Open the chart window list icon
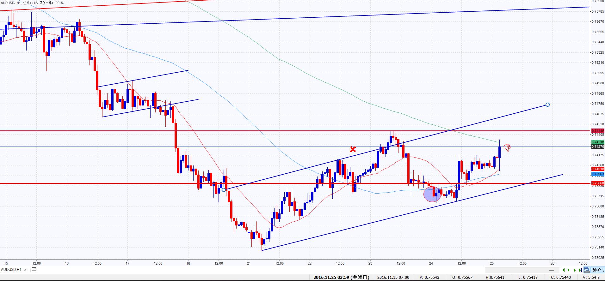This screenshot has height=281, width=605. 33,270
